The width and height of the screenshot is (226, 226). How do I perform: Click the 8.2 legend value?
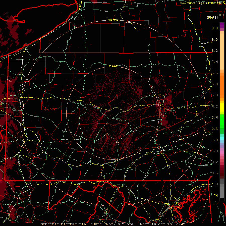pos(215,50)
